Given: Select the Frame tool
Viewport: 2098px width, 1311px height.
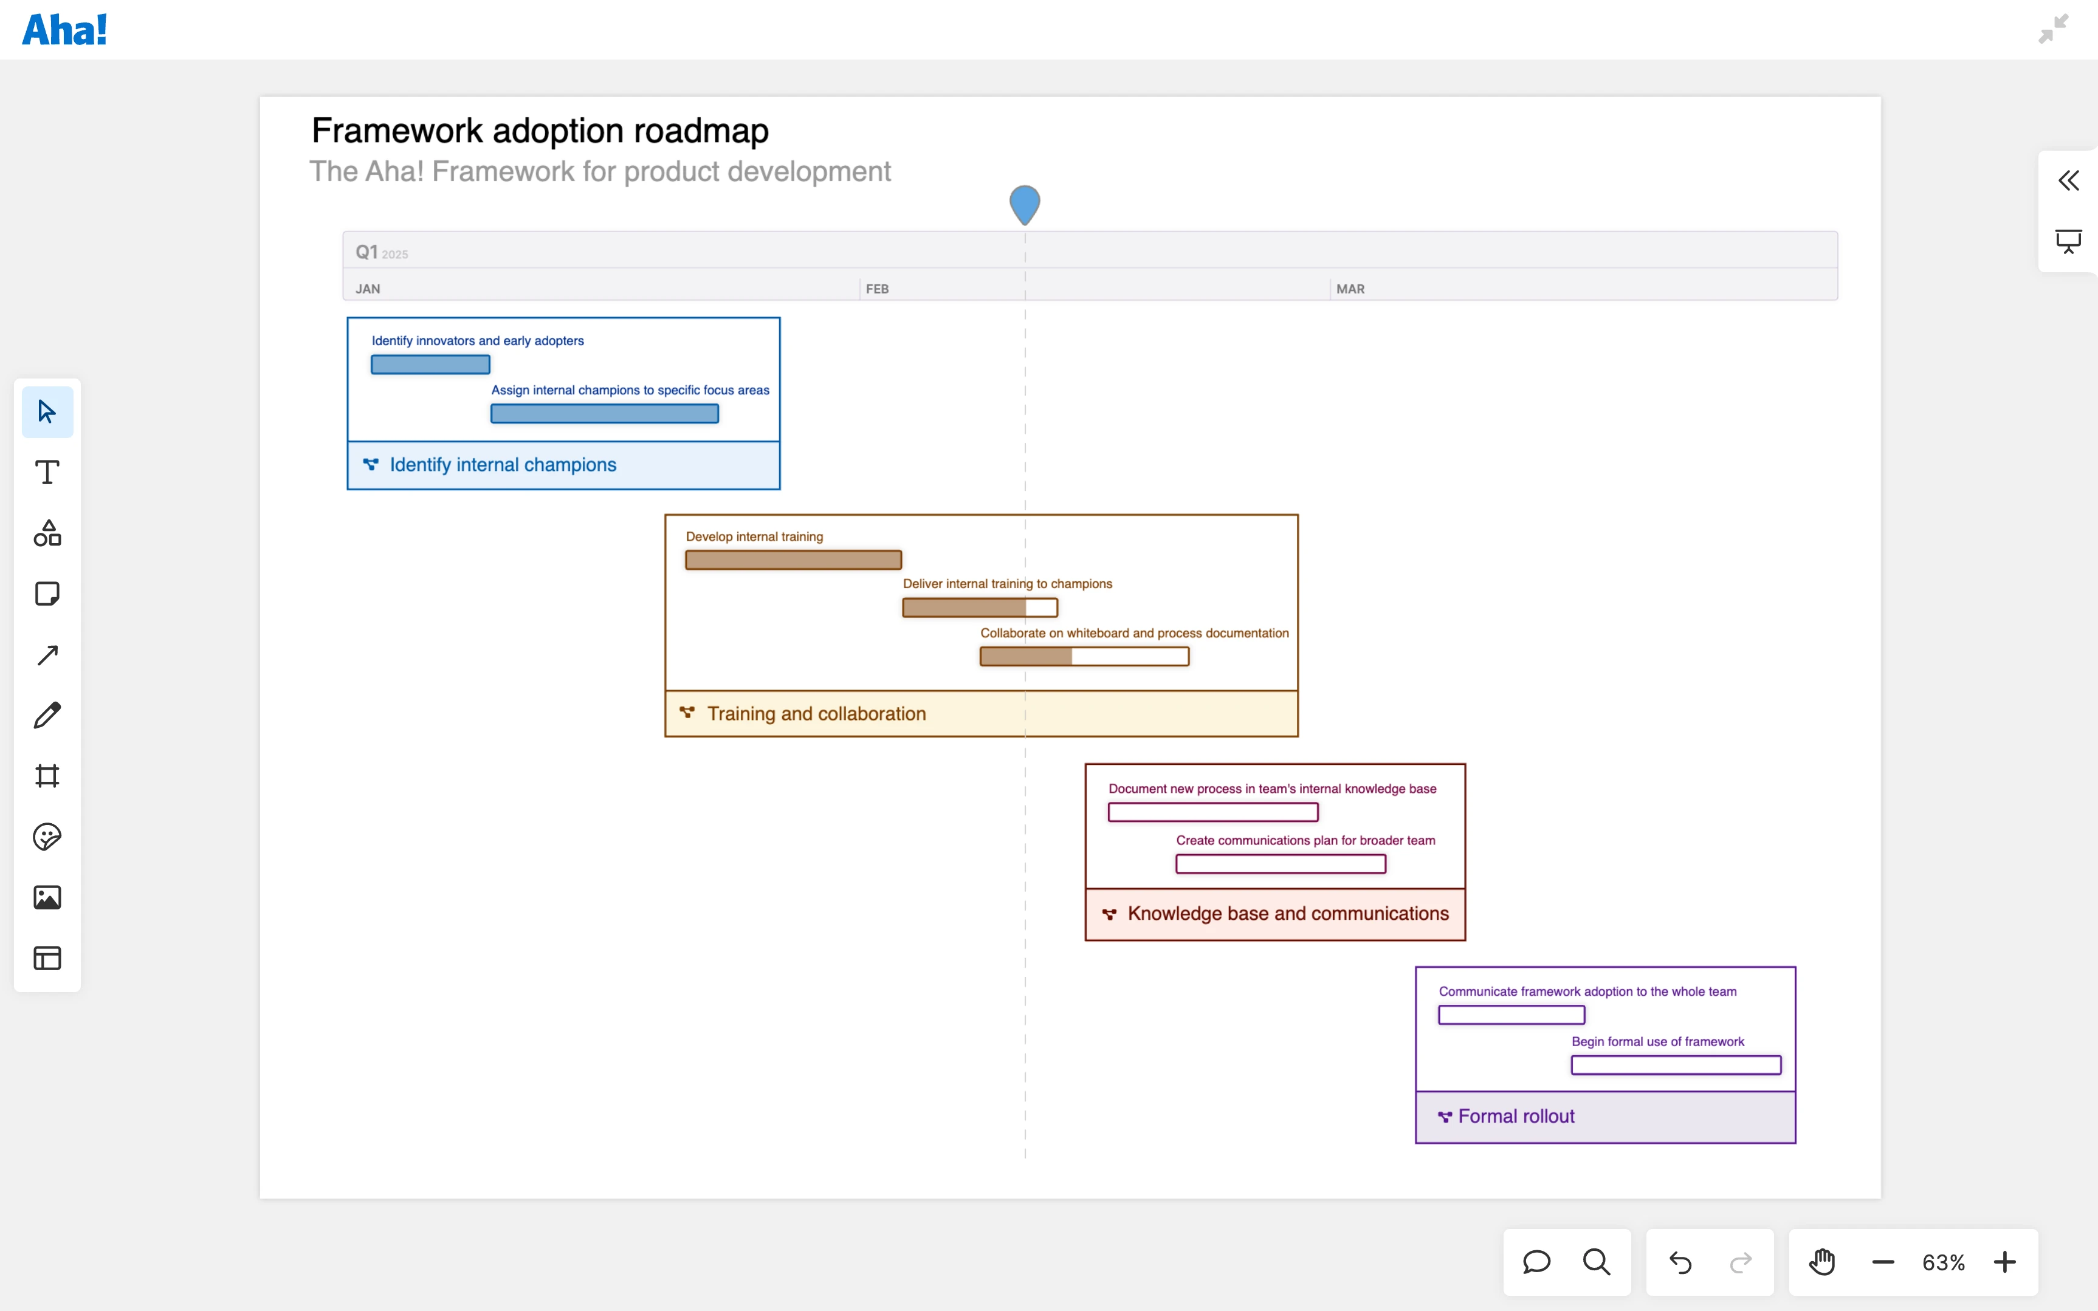Looking at the screenshot, I should pyautogui.click(x=47, y=775).
